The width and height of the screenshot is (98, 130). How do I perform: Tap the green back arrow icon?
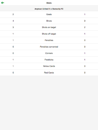pos(3,3)
